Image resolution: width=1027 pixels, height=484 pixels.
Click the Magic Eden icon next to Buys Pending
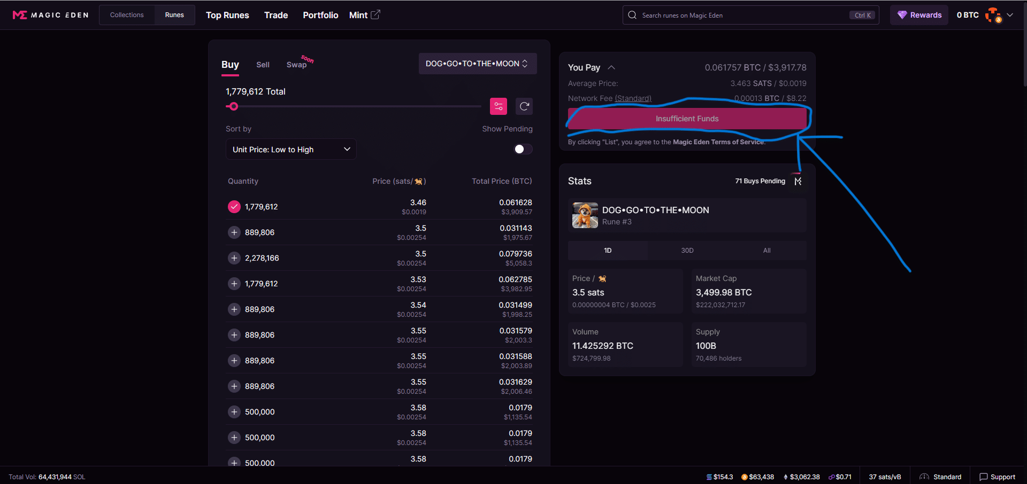[x=798, y=181]
